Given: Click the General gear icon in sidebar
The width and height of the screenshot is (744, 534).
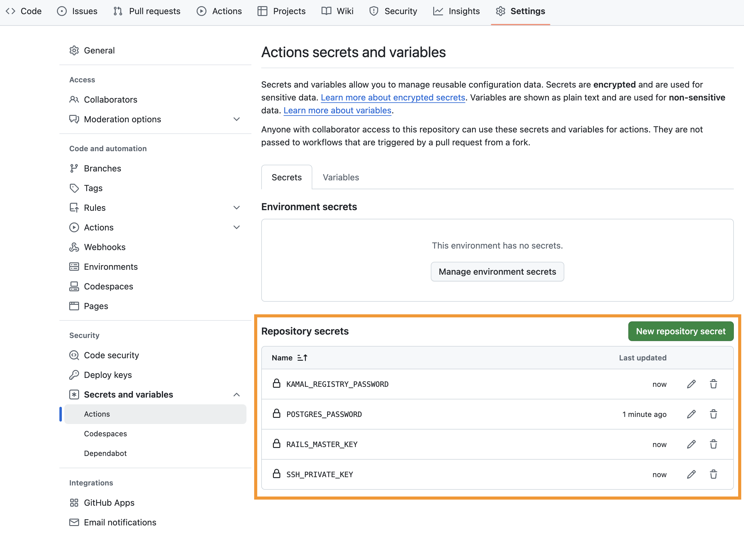Looking at the screenshot, I should click(74, 50).
